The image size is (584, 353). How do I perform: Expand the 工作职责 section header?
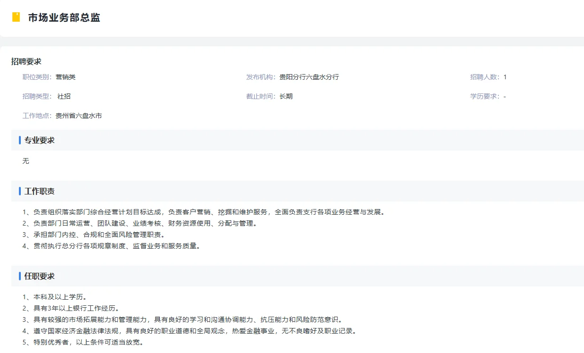tap(39, 191)
